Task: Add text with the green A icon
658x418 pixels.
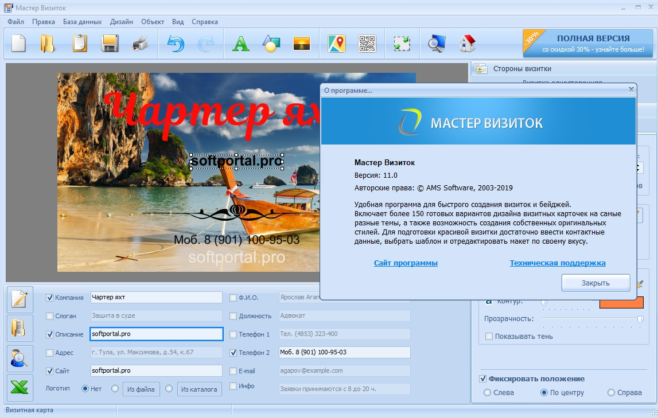Action: click(x=241, y=44)
